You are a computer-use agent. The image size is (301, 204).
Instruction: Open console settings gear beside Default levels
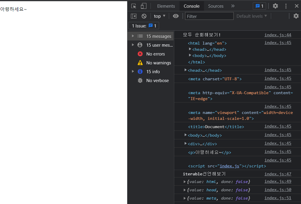pyautogui.click(x=296, y=16)
